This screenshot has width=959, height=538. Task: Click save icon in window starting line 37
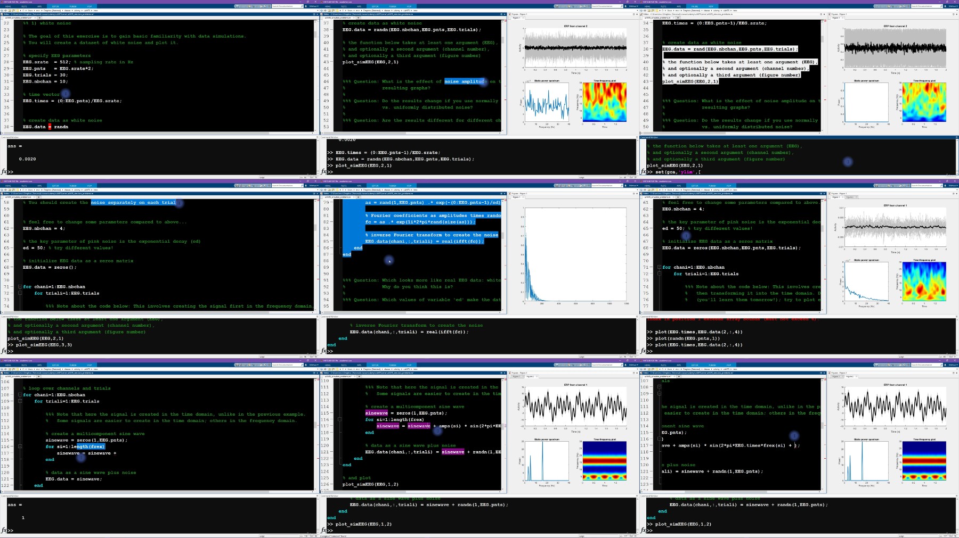(556, 6)
